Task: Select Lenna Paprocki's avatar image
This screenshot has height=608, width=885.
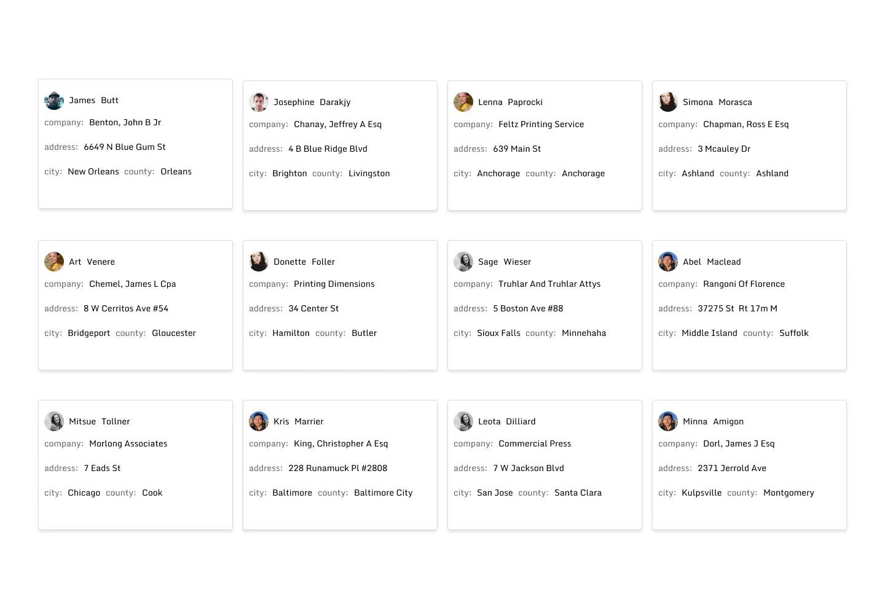Action: tap(463, 103)
